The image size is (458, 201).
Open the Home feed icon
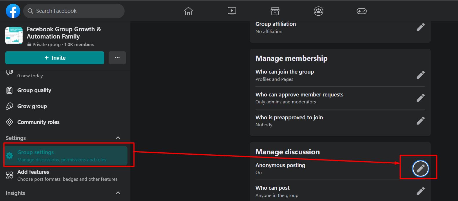coord(188,11)
